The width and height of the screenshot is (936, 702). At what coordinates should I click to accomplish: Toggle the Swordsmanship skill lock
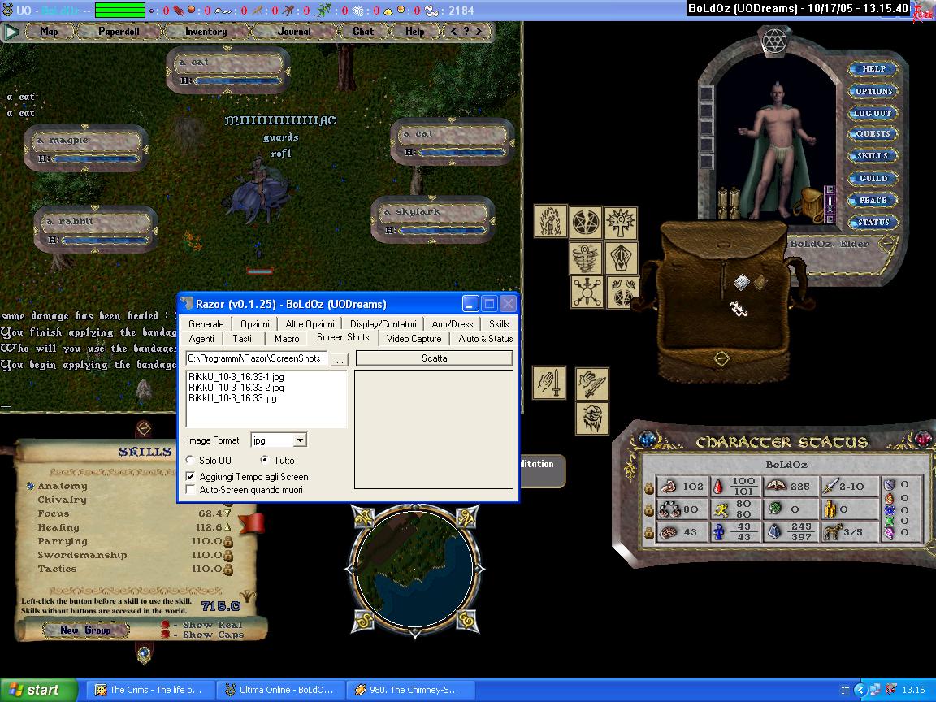click(228, 556)
